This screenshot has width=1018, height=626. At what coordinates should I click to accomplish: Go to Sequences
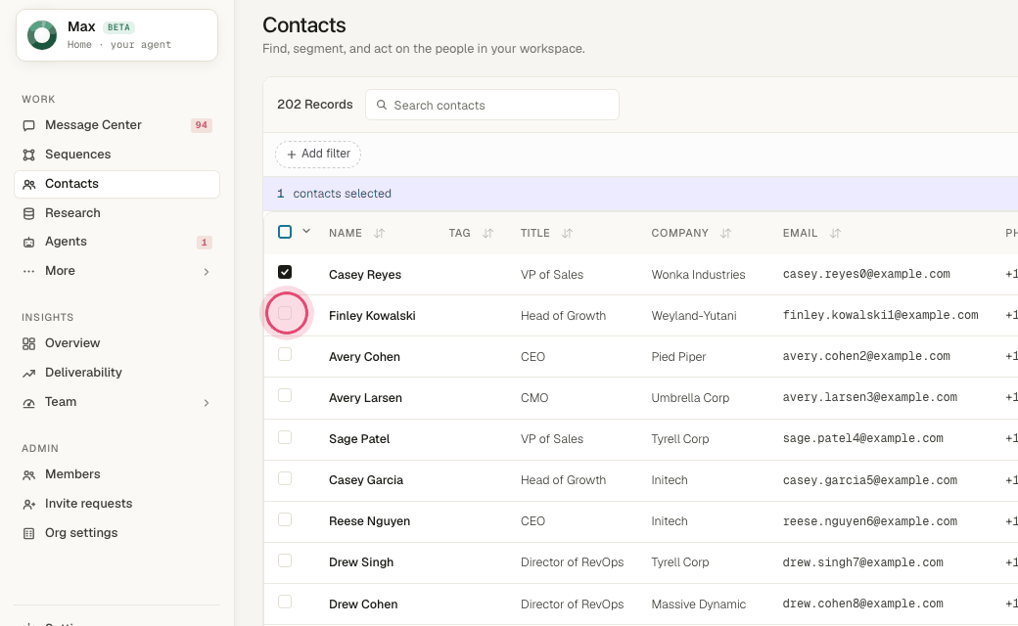pos(116,155)
